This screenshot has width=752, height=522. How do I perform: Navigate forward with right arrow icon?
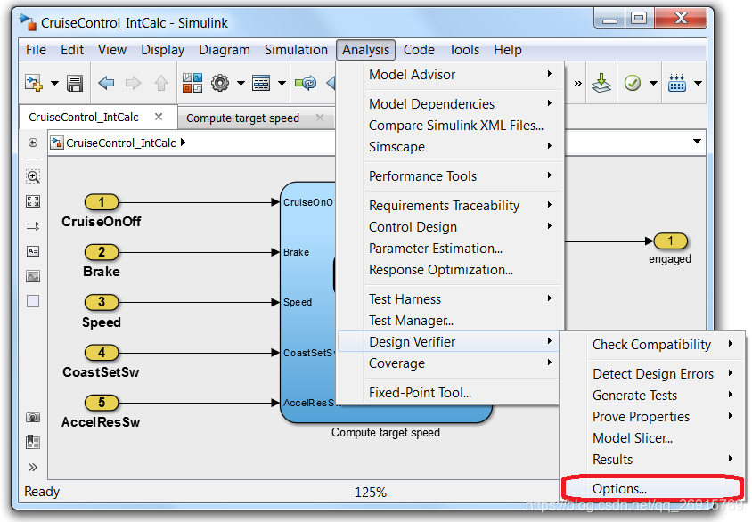point(134,84)
